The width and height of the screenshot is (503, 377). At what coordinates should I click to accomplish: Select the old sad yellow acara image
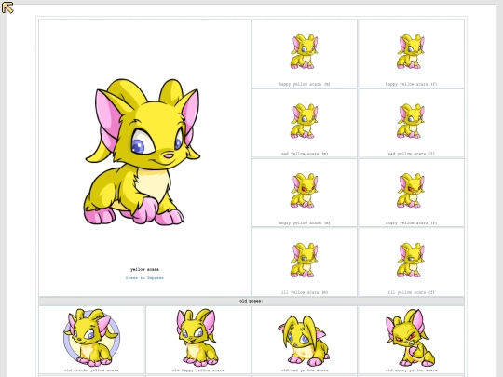[304, 341]
